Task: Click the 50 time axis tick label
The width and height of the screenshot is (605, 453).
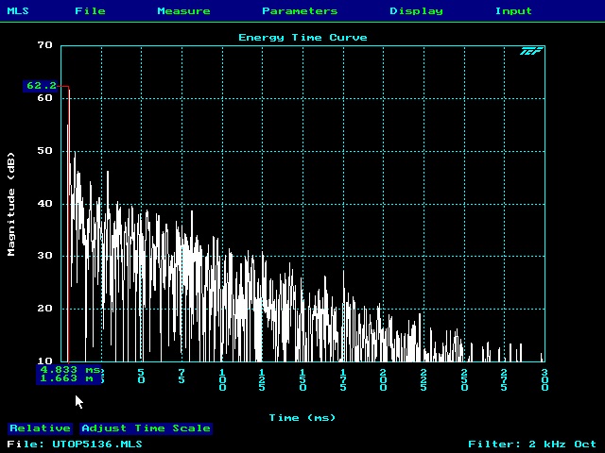Action: (141, 377)
